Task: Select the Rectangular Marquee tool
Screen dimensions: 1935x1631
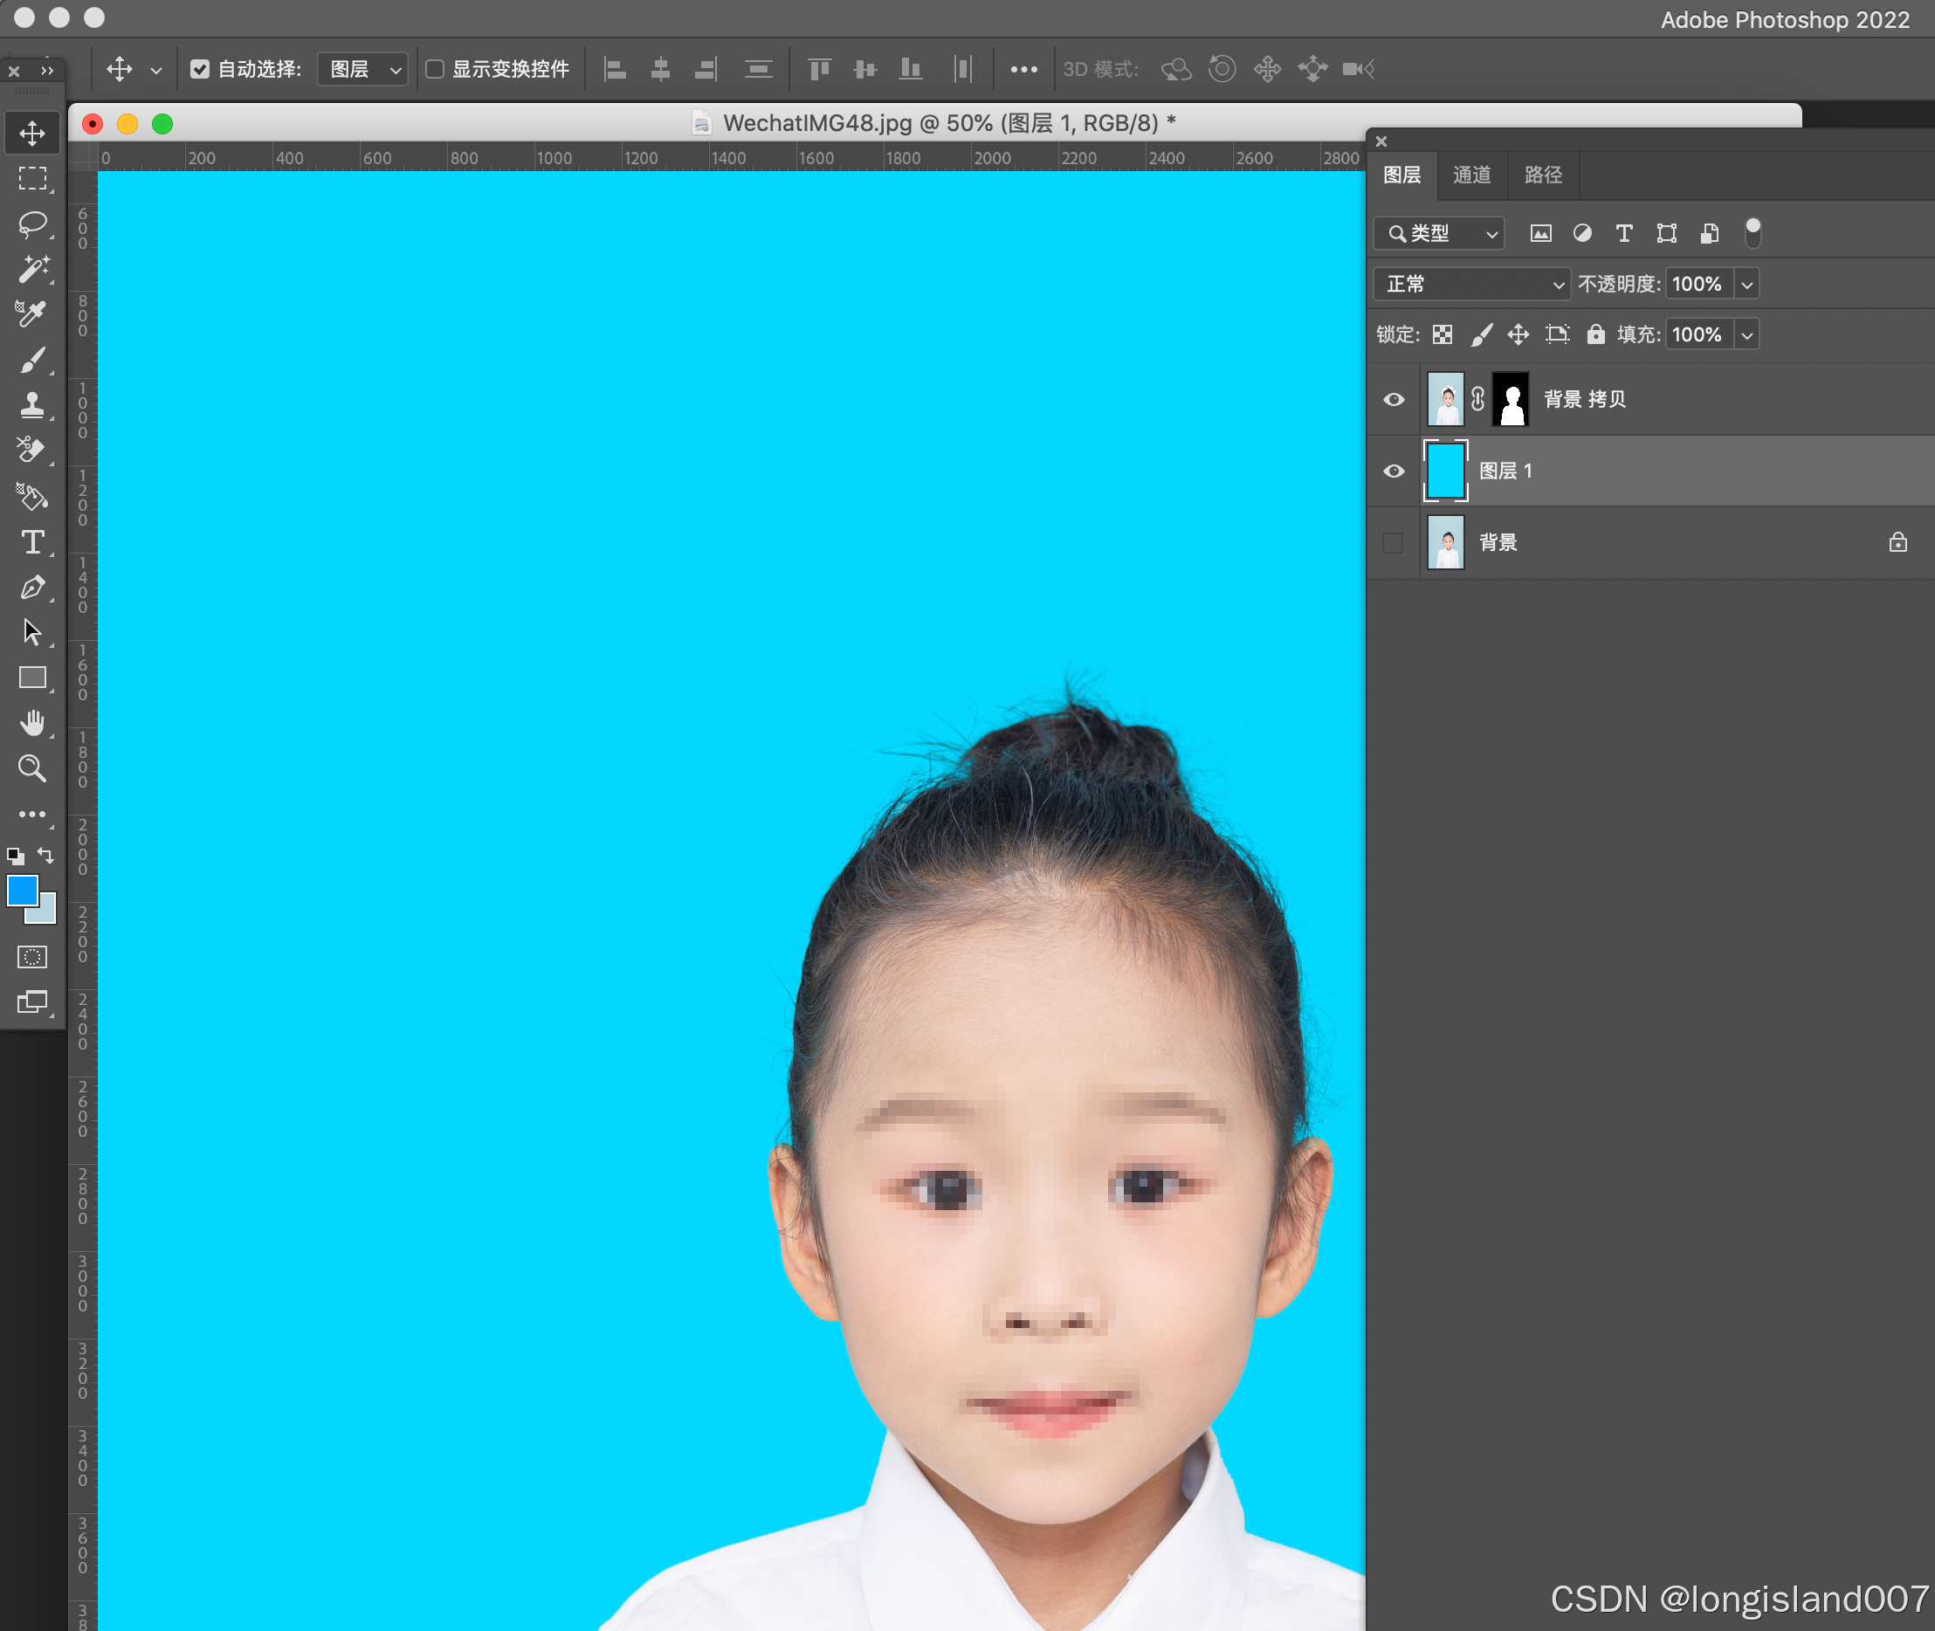Action: pos(32,178)
